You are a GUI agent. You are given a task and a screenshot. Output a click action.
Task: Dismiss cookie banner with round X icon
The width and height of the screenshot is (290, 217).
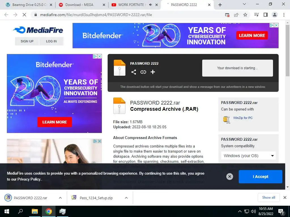229,177
